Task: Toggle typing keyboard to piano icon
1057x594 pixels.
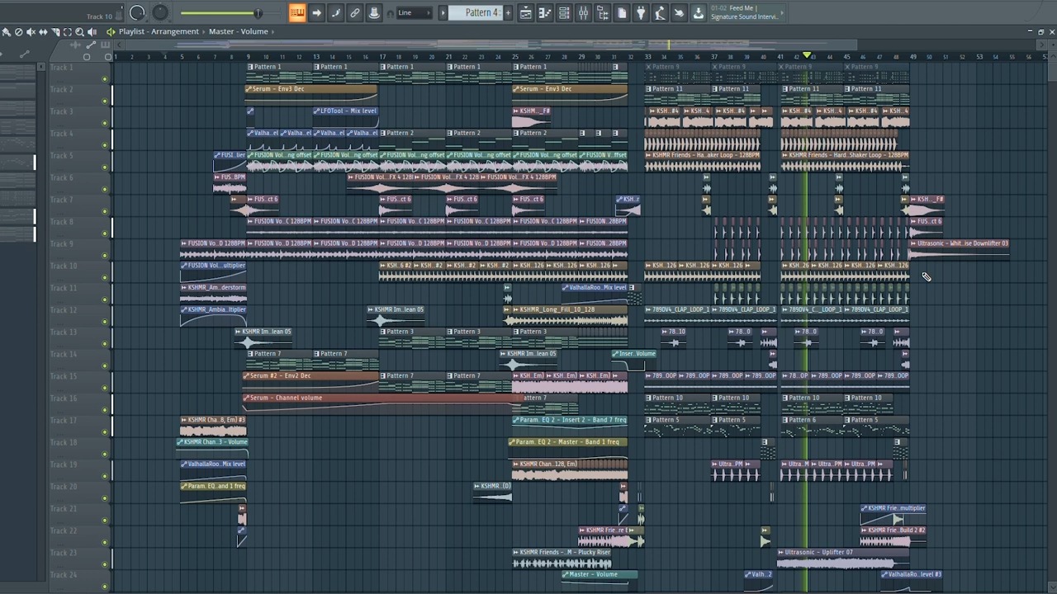Action: point(297,12)
